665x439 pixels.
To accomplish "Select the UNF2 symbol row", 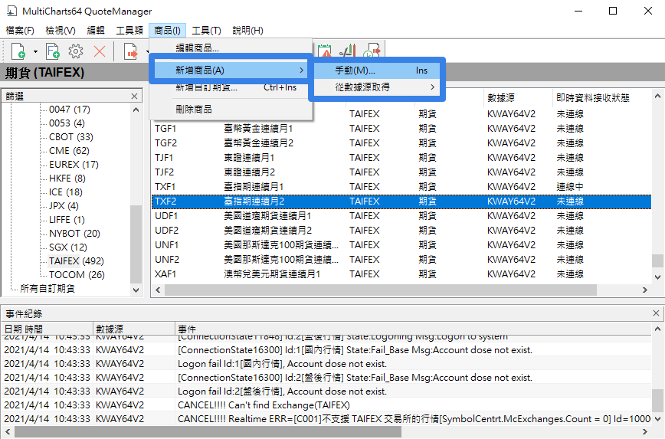I will [401, 260].
